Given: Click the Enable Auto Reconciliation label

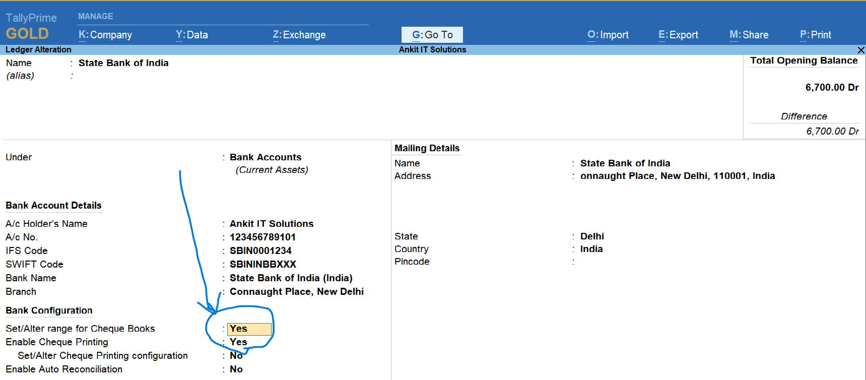Looking at the screenshot, I should click(64, 369).
